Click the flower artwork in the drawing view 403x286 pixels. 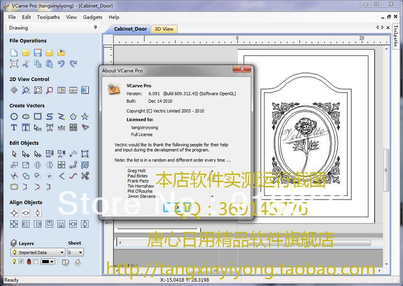306,144
